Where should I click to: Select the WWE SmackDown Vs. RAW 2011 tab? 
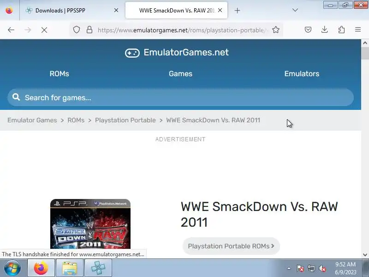coord(177,10)
